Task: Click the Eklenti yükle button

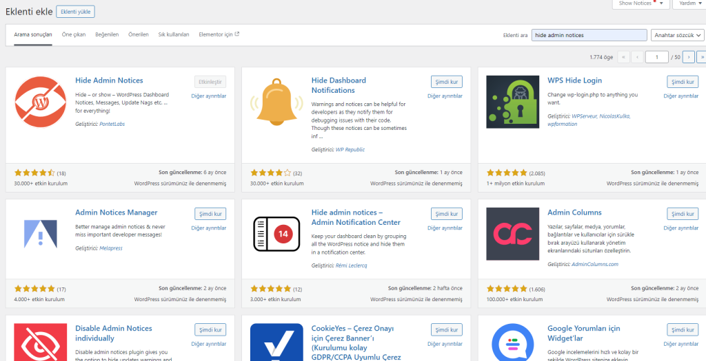Action: point(75,12)
